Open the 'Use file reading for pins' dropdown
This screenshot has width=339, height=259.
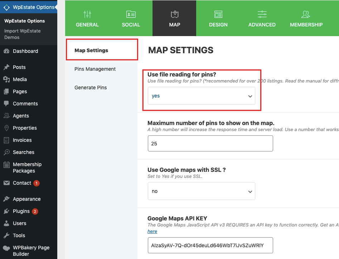tap(201, 96)
